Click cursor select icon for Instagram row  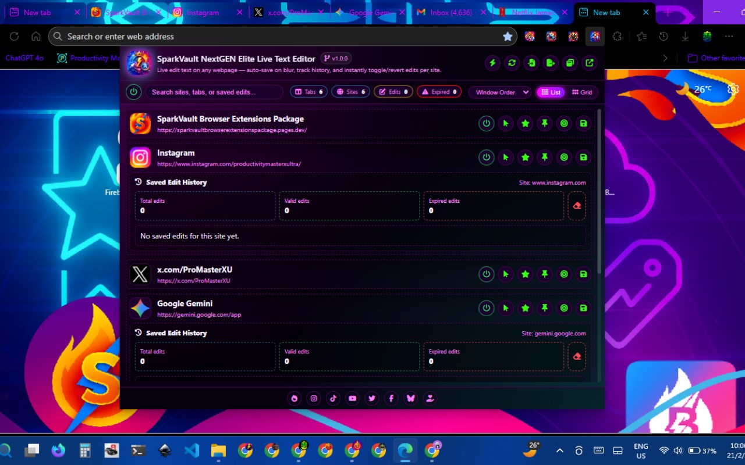(x=506, y=157)
